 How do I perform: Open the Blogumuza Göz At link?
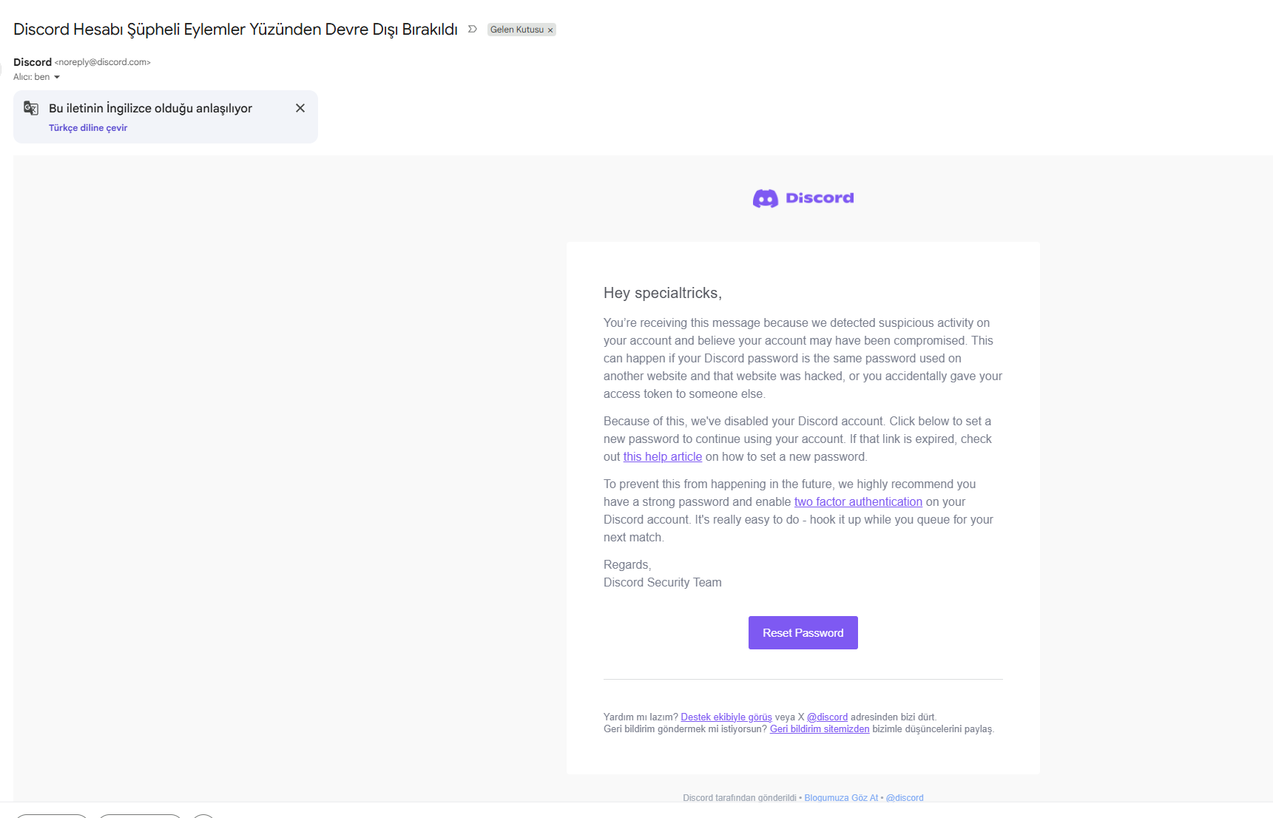[841, 798]
